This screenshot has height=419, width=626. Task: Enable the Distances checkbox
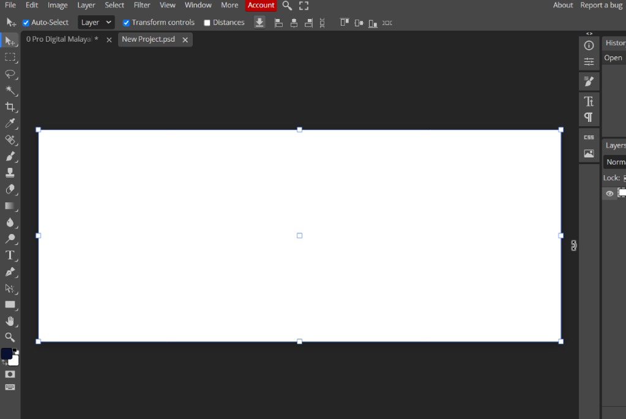tap(207, 23)
